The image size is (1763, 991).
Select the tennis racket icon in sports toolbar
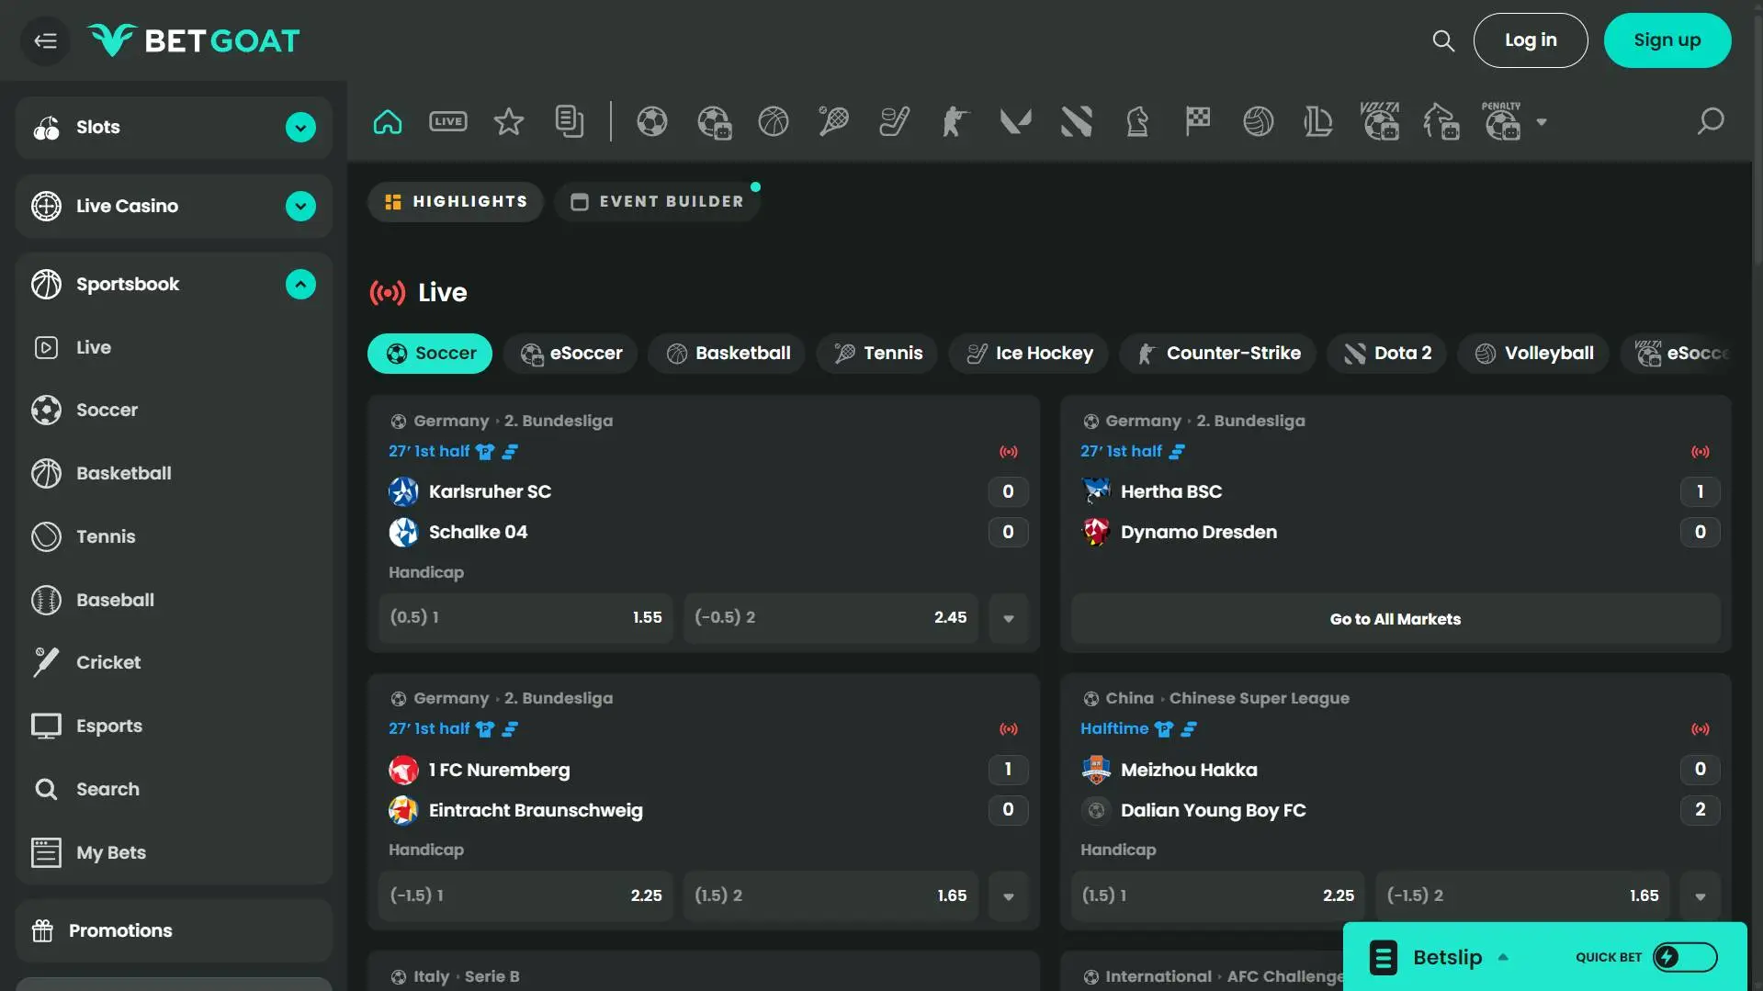[834, 121]
